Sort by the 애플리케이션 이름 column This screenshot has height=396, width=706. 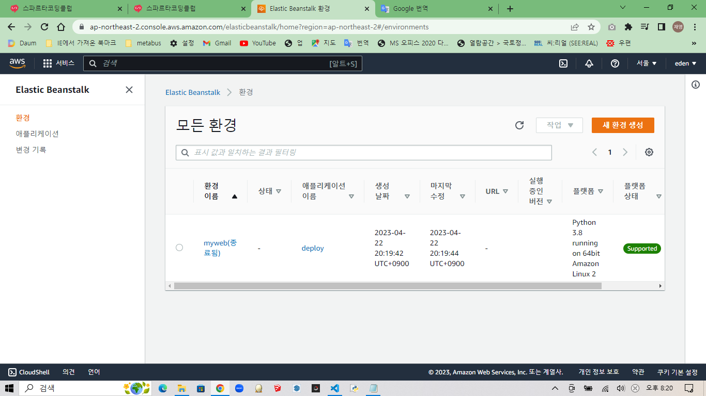click(x=328, y=191)
